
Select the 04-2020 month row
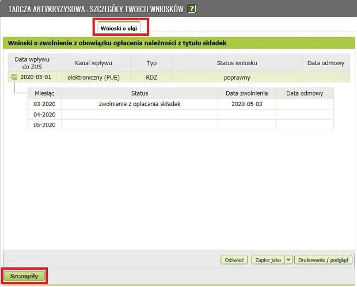click(44, 114)
